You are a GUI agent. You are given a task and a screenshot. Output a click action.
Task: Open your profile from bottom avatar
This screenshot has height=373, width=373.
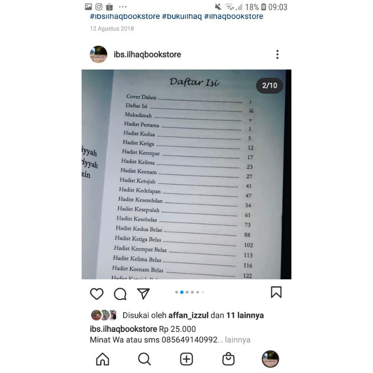pyautogui.click(x=270, y=359)
